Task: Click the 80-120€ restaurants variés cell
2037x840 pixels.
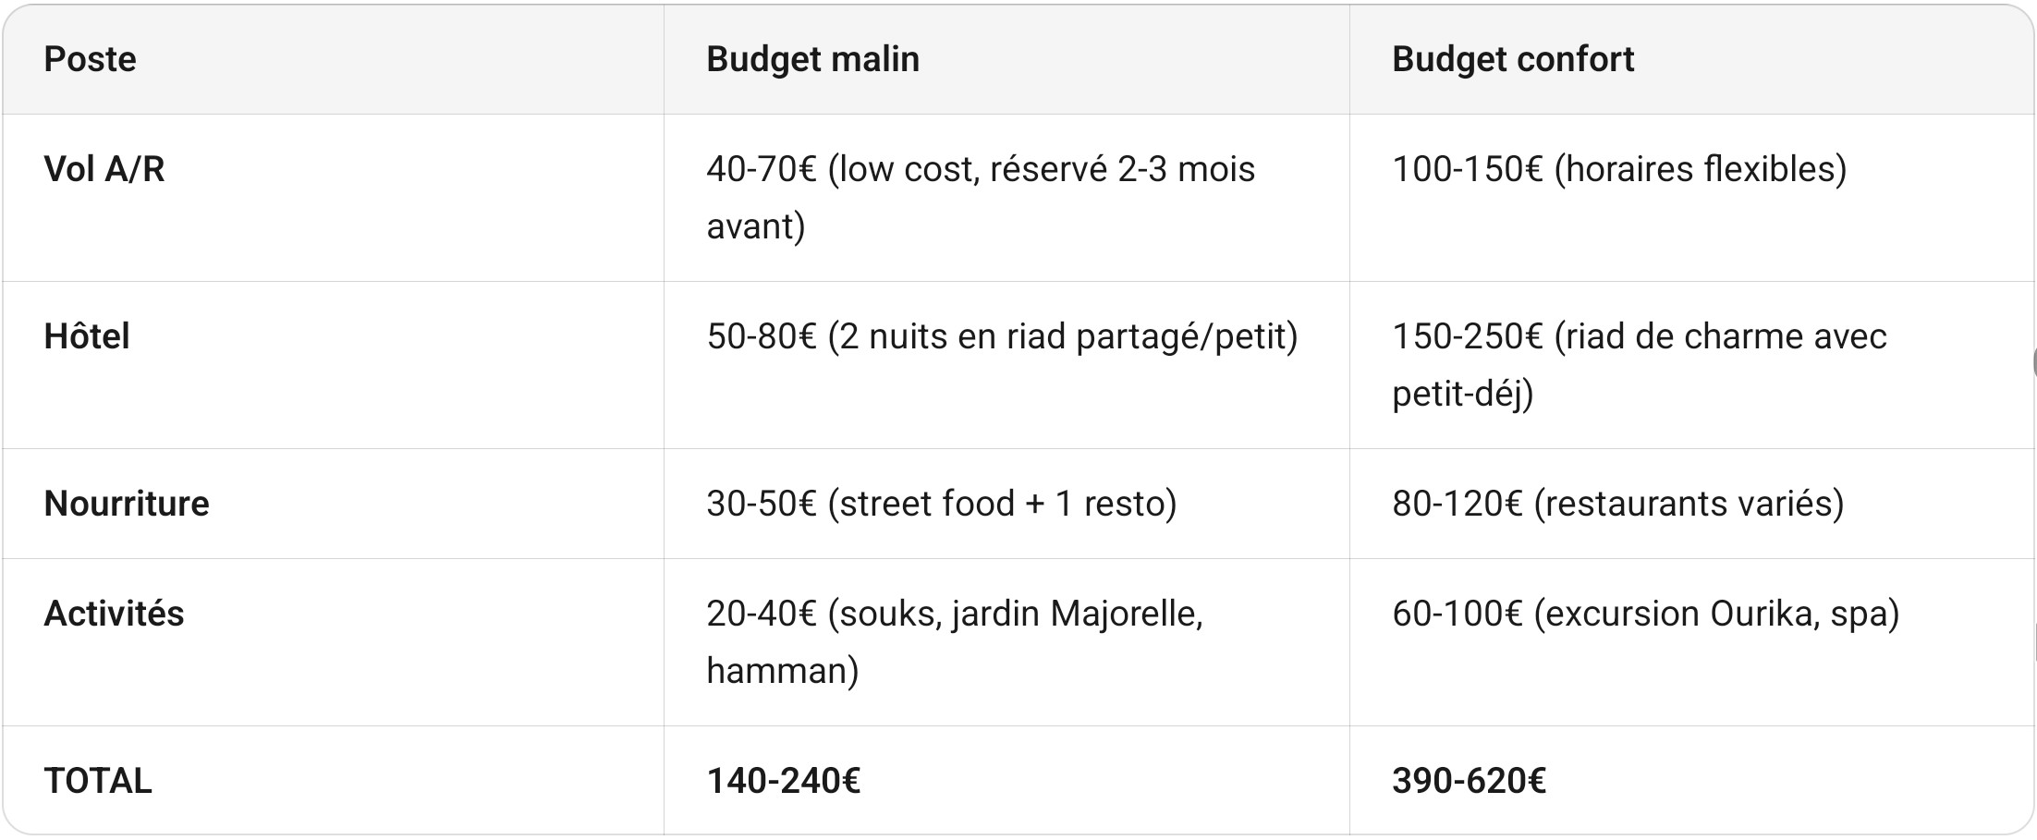Action: 1617,504
